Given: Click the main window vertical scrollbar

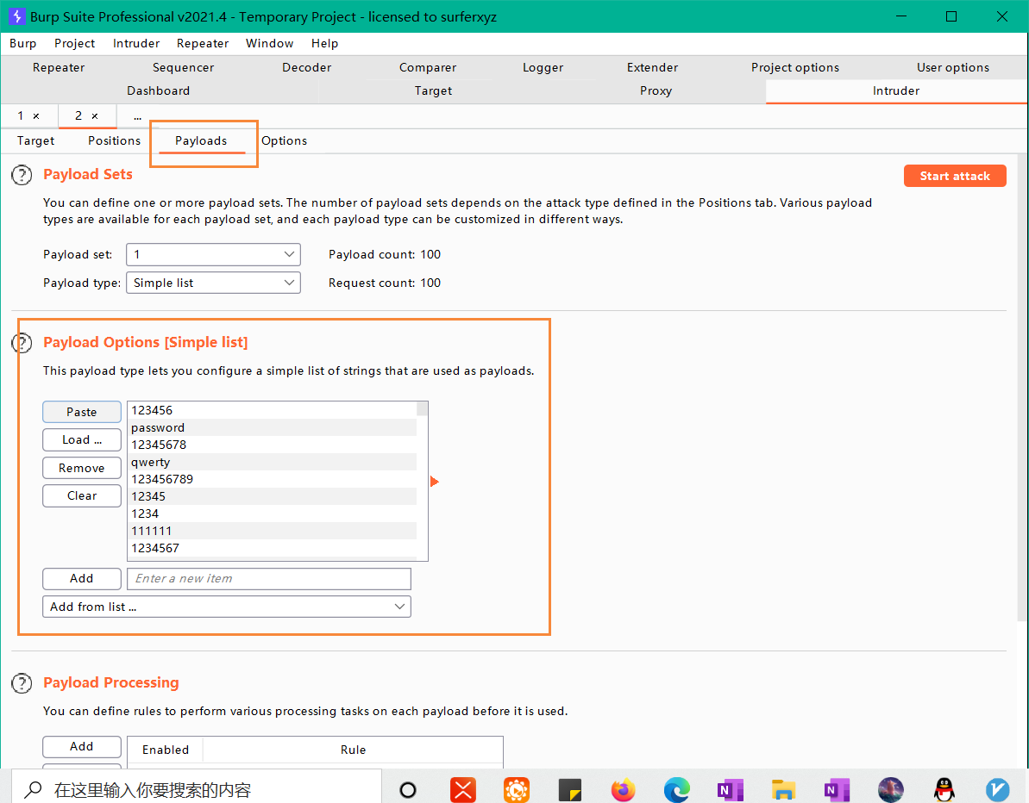Looking at the screenshot, I should point(1023,387).
